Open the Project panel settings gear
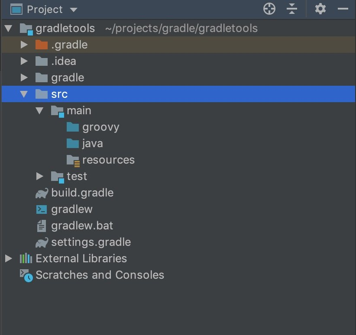The image size is (356, 335). point(320,9)
